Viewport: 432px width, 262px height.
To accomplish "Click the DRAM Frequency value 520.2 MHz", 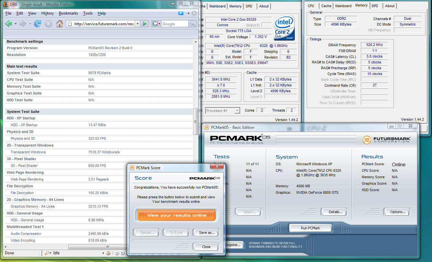I will click(375, 45).
